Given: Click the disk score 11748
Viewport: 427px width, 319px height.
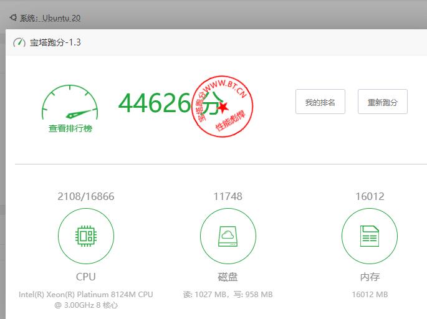Looking at the screenshot, I should (x=228, y=196).
